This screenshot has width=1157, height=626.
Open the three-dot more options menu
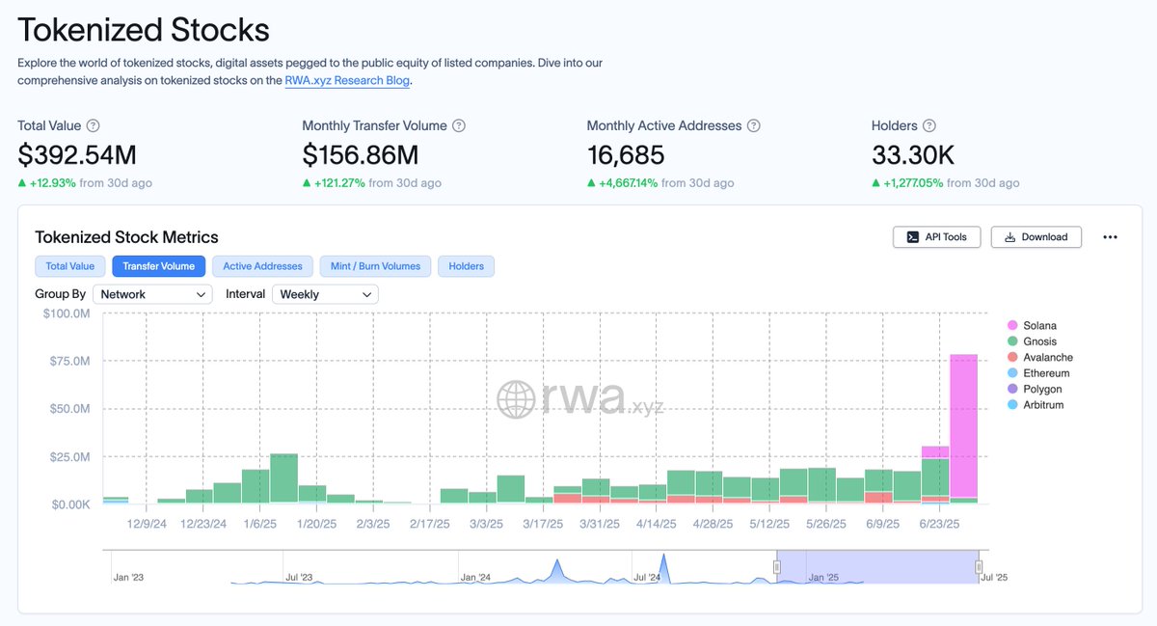(1110, 237)
